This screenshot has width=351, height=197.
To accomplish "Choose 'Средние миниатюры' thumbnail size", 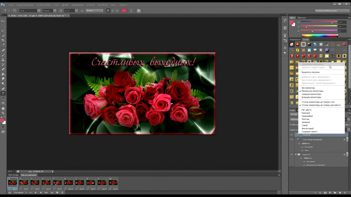I will tap(311, 94).
